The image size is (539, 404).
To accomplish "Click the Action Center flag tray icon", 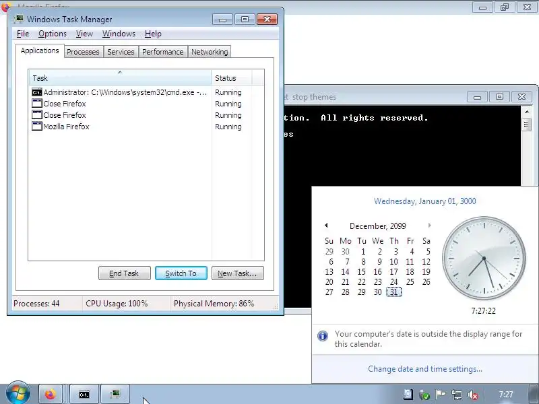I will tap(441, 395).
